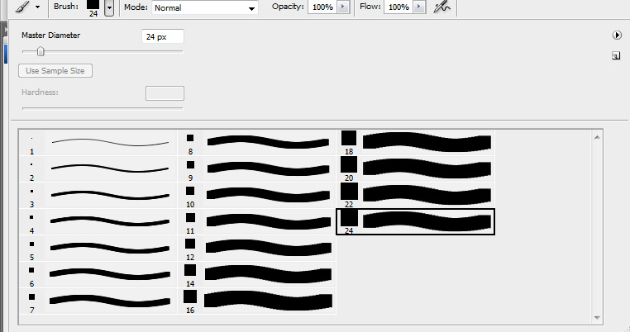The height and width of the screenshot is (332, 630).
Task: Open the Brush tool preset picker
Action: click(28, 7)
